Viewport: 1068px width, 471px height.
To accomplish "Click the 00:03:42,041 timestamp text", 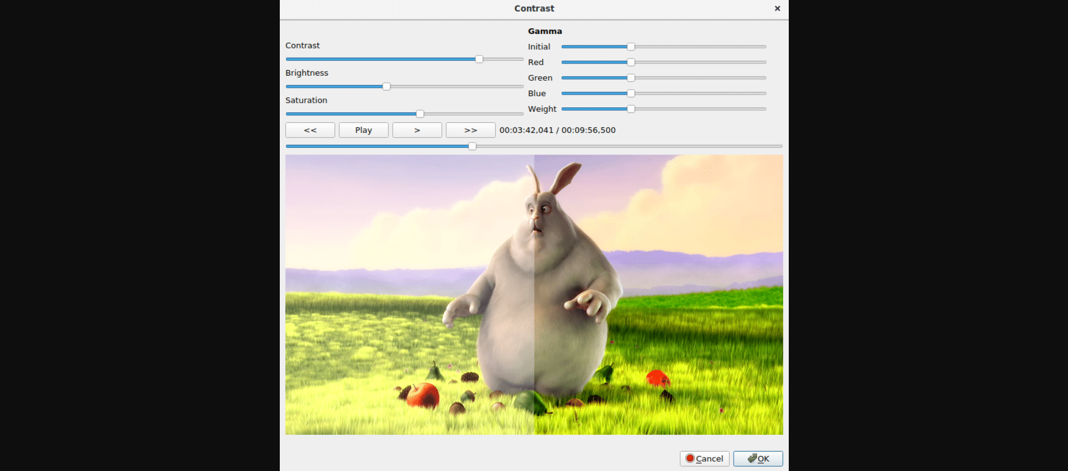I will [x=526, y=130].
